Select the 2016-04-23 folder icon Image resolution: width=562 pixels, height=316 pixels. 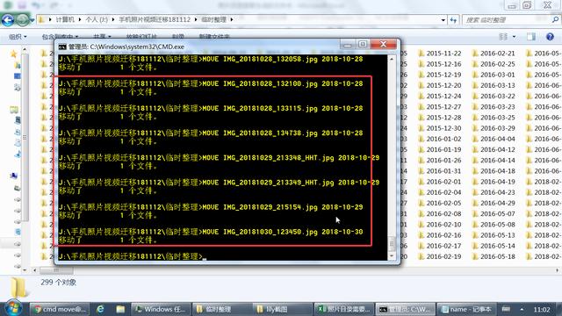475,192
